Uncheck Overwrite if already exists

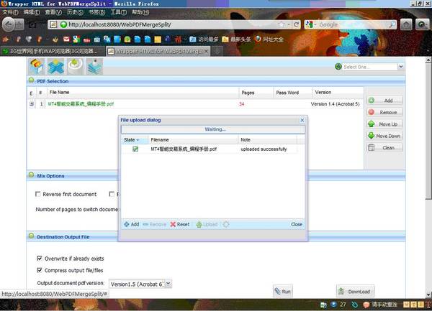tap(39, 259)
